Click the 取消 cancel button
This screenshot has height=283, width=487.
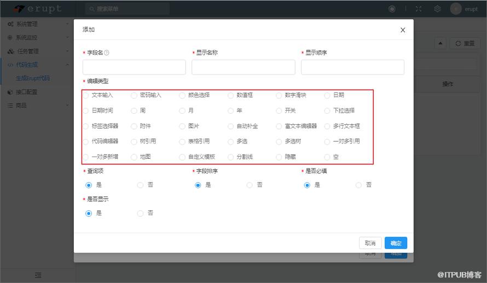(370, 243)
